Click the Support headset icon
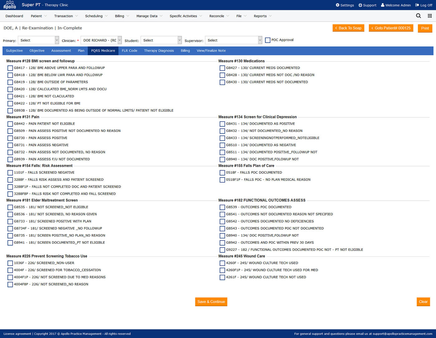The image size is (436, 338). coord(360,5)
